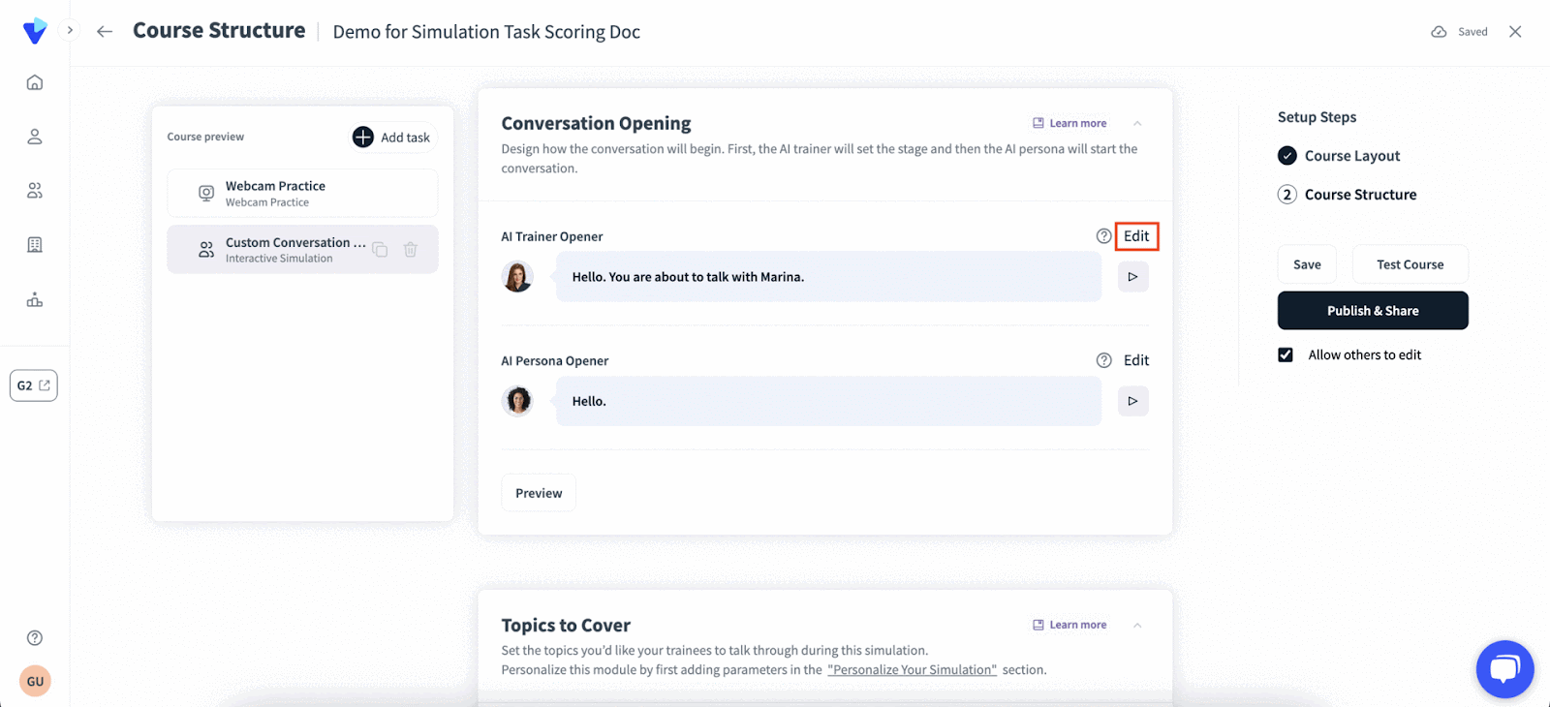Open the Personalize Your Simulation link

(912, 670)
